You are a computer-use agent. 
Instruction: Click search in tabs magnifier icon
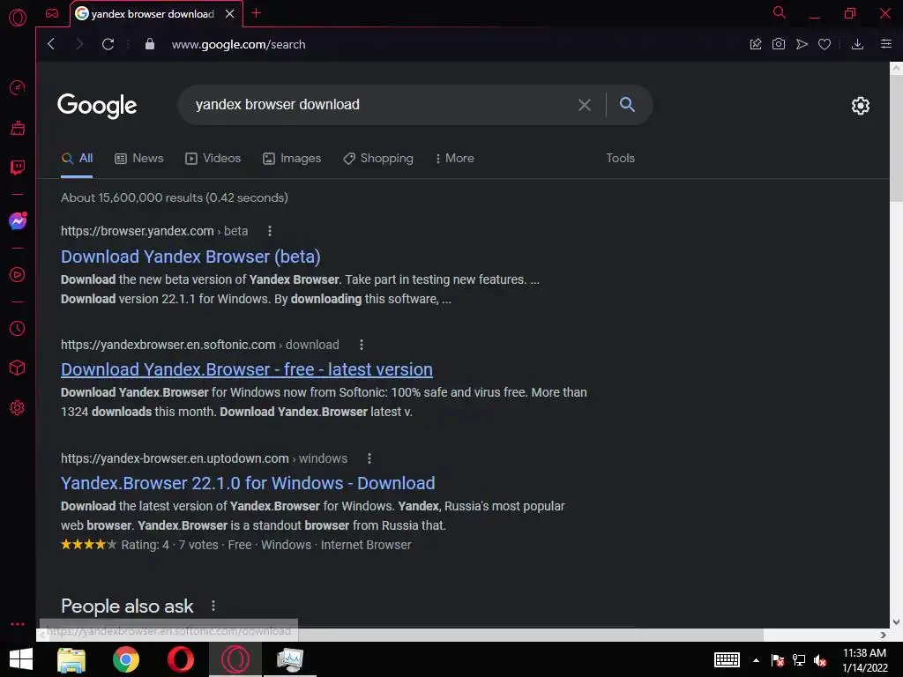[x=780, y=12]
